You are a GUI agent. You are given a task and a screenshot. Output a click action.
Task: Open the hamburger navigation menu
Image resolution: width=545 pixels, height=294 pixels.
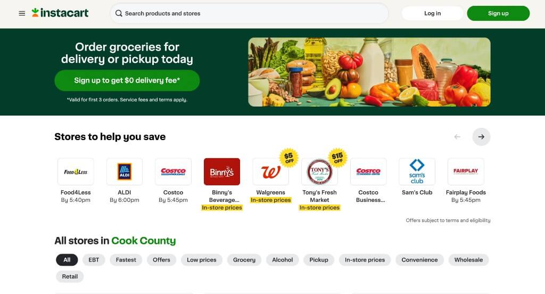point(22,13)
